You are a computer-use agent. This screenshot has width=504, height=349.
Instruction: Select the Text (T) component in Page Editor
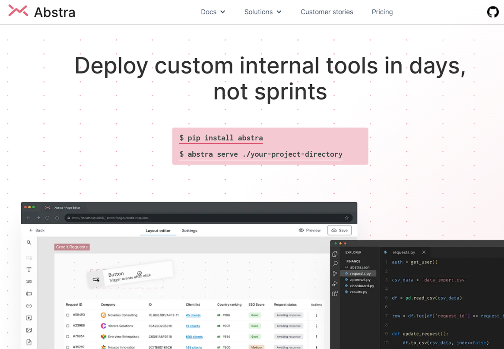pos(29,270)
